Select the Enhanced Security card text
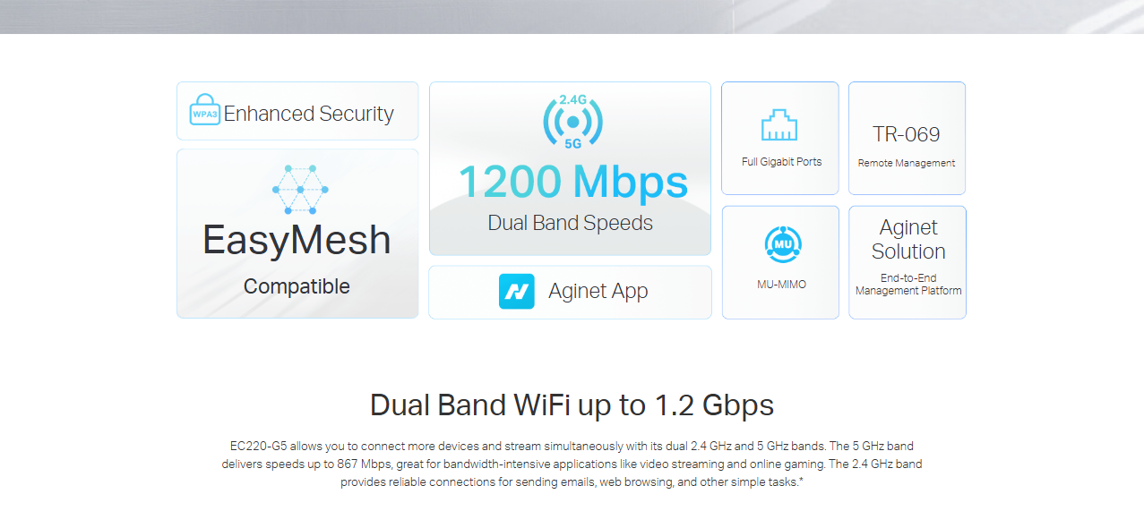This screenshot has width=1144, height=511. tap(308, 114)
